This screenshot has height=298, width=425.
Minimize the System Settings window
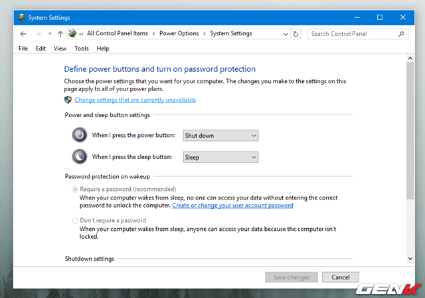[357, 17]
